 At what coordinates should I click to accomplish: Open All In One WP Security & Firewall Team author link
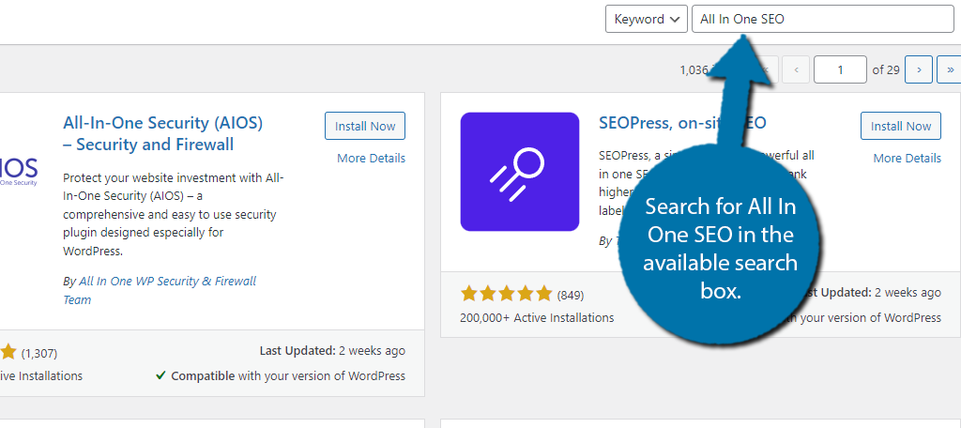tap(160, 290)
